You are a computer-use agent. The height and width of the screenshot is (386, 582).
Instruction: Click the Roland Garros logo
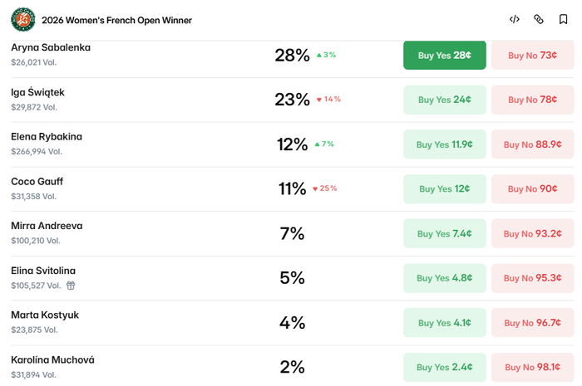pyautogui.click(x=23, y=20)
